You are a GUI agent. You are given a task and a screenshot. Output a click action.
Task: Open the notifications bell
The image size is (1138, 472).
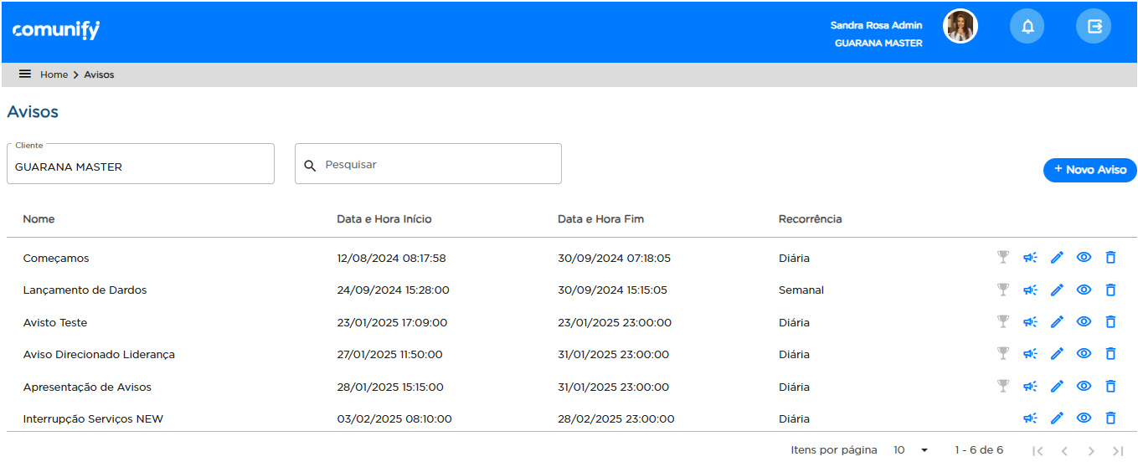coord(1027,27)
